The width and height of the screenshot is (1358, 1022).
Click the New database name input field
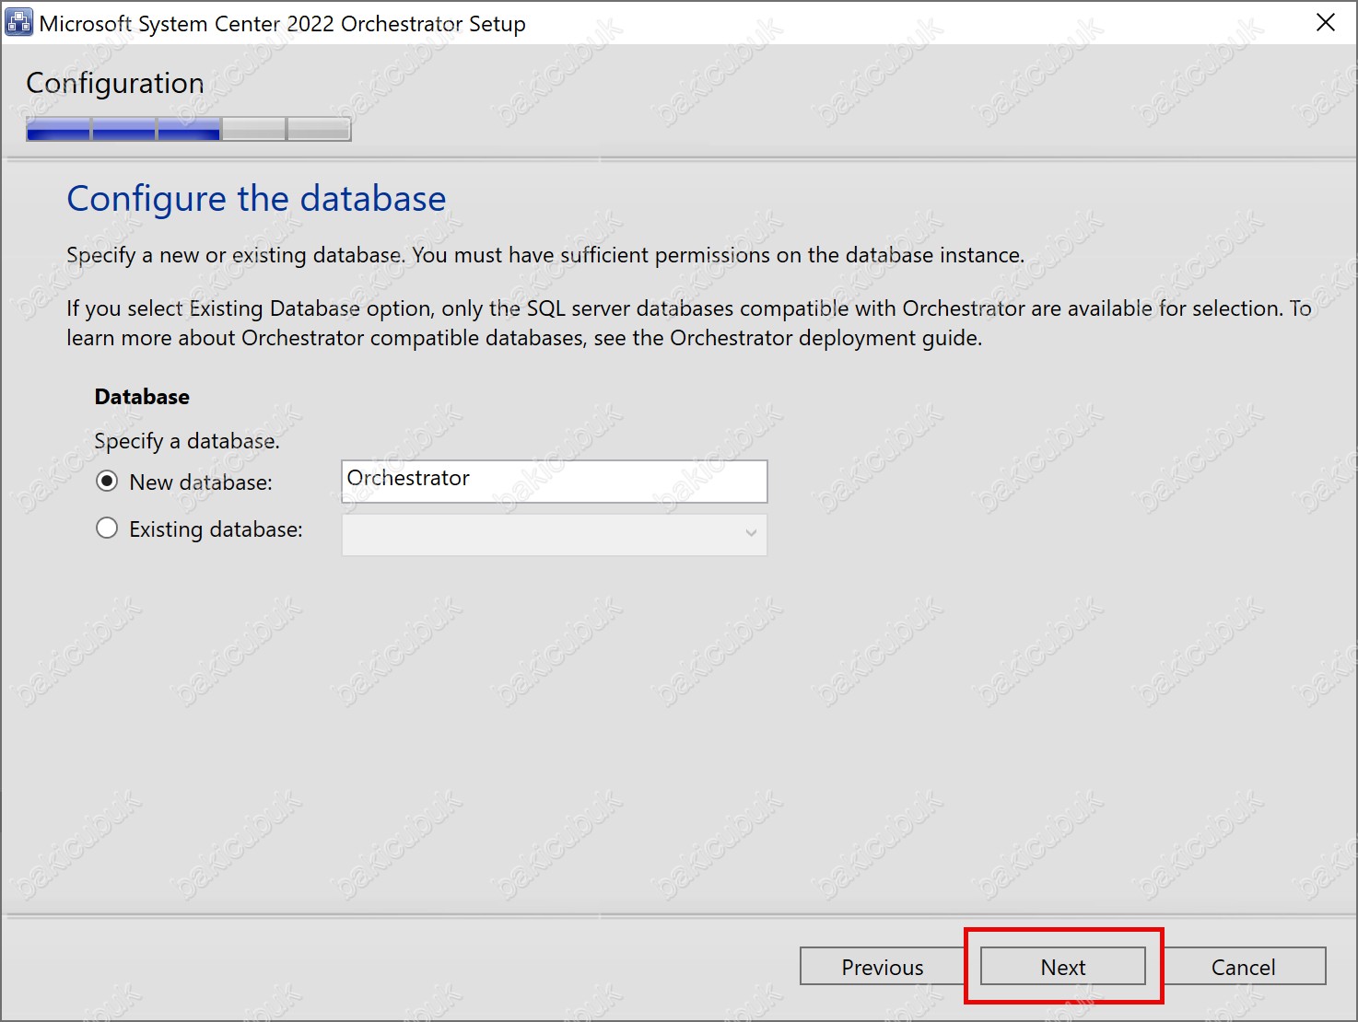(554, 481)
